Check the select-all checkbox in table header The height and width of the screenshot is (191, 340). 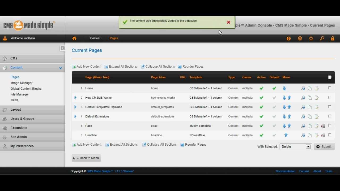330,77
